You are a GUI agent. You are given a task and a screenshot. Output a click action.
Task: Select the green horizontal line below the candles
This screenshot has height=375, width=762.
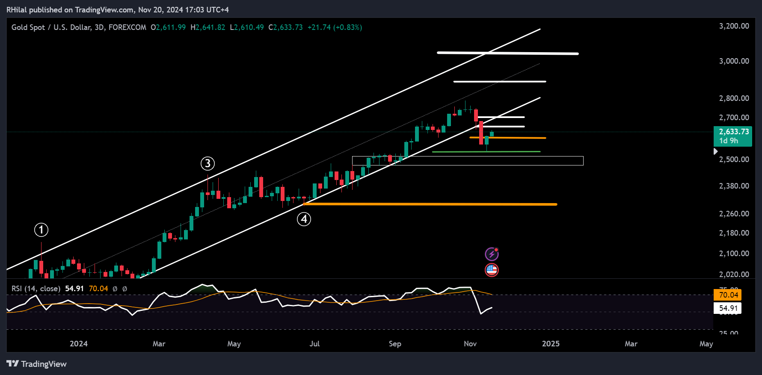[486, 152]
